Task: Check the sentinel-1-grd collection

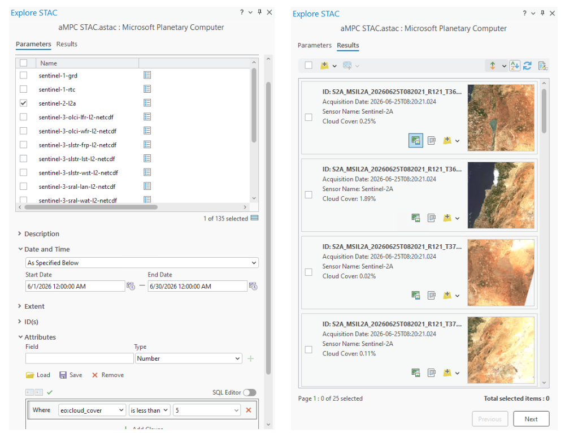Action: 23,75
